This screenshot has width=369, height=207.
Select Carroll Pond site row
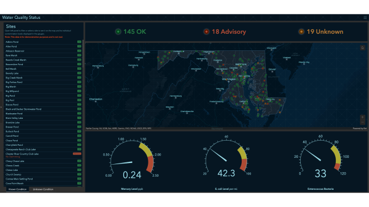click(x=44, y=136)
